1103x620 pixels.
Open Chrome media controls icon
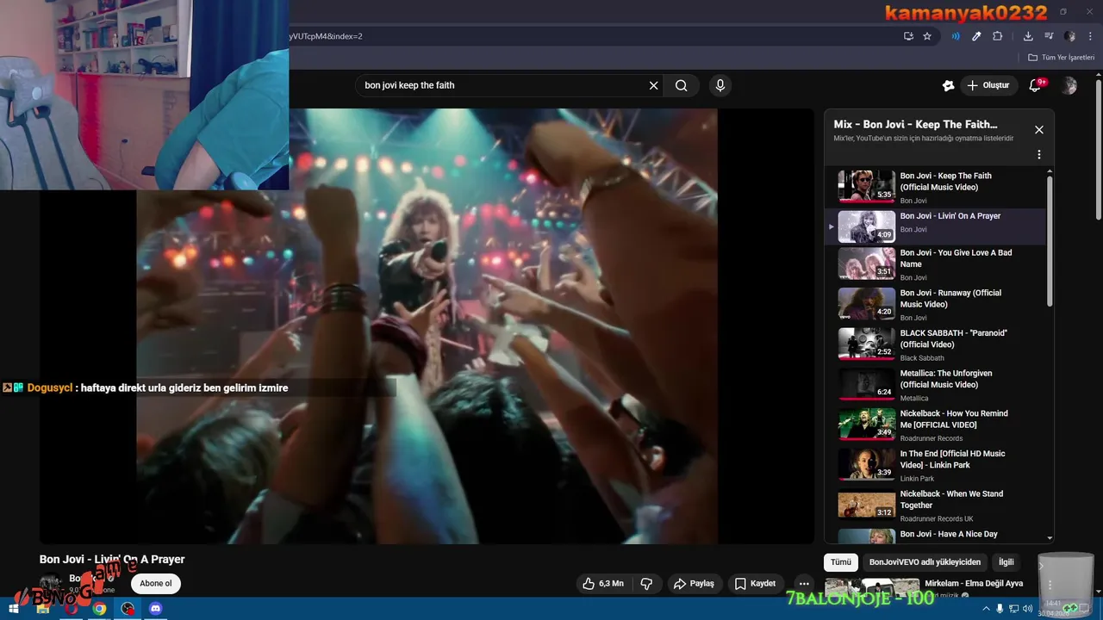tap(1049, 36)
